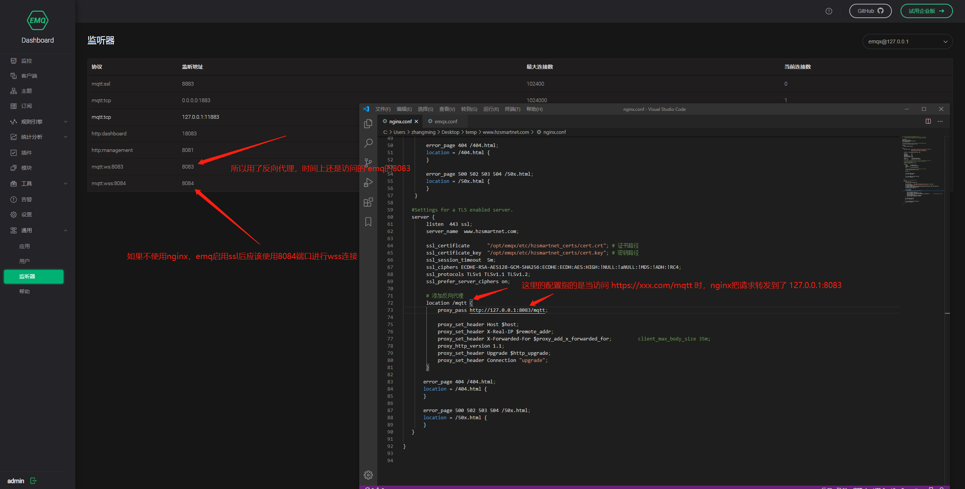Click the mqtt:ssl listener row

tap(520, 84)
